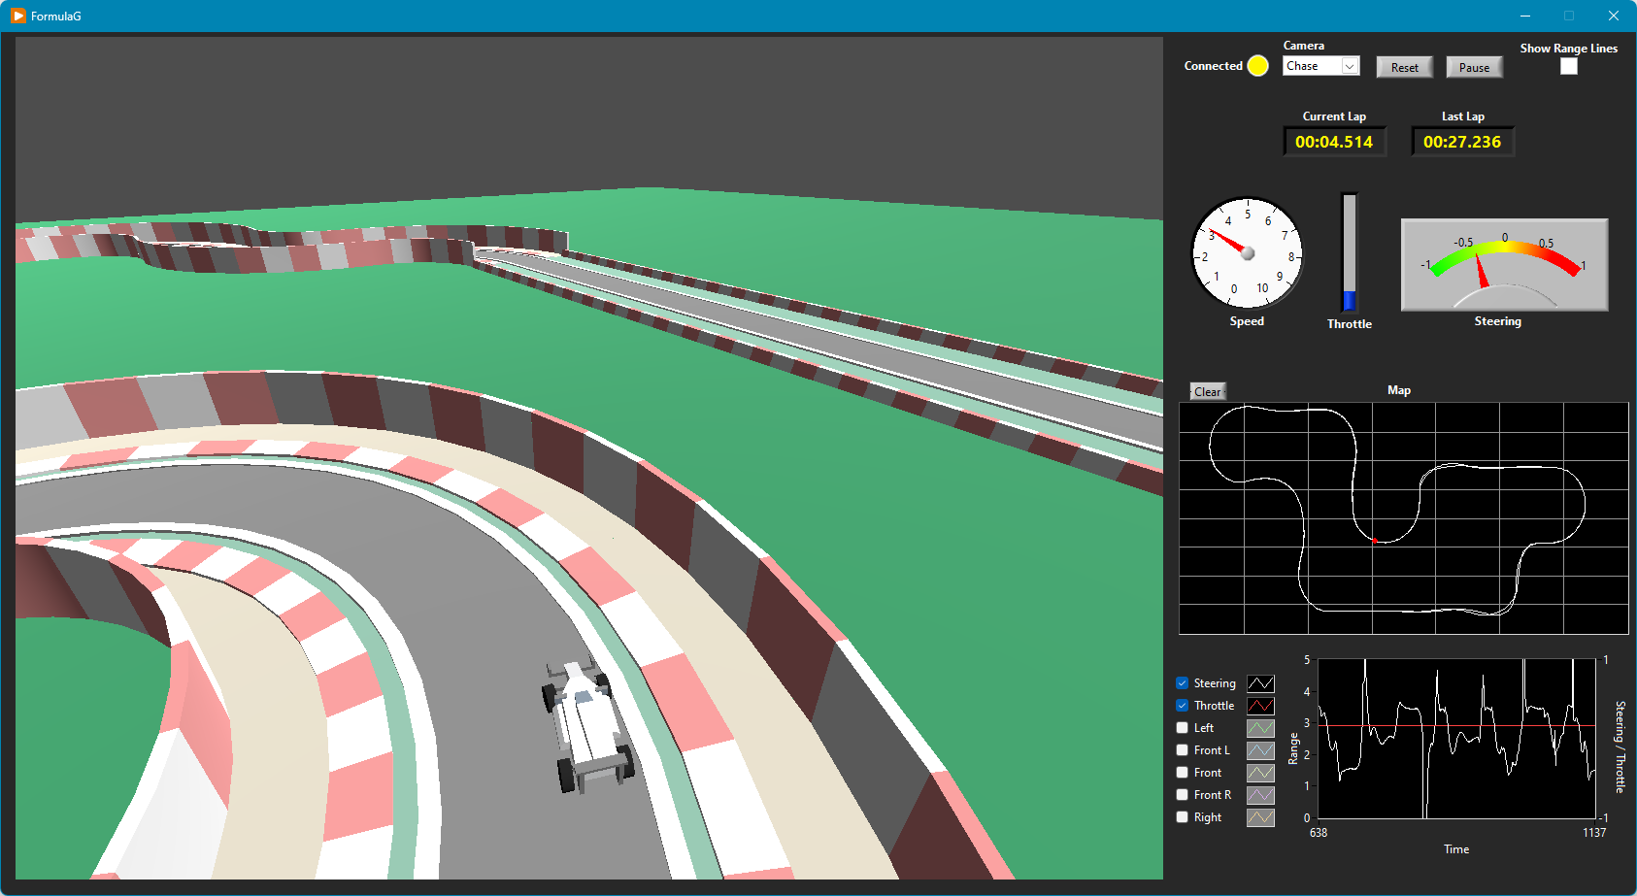This screenshot has width=1637, height=896.
Task: Click the Right sensor waveform icon
Action: [1260, 816]
